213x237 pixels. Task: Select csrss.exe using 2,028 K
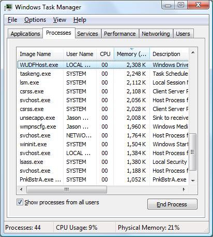point(103,109)
